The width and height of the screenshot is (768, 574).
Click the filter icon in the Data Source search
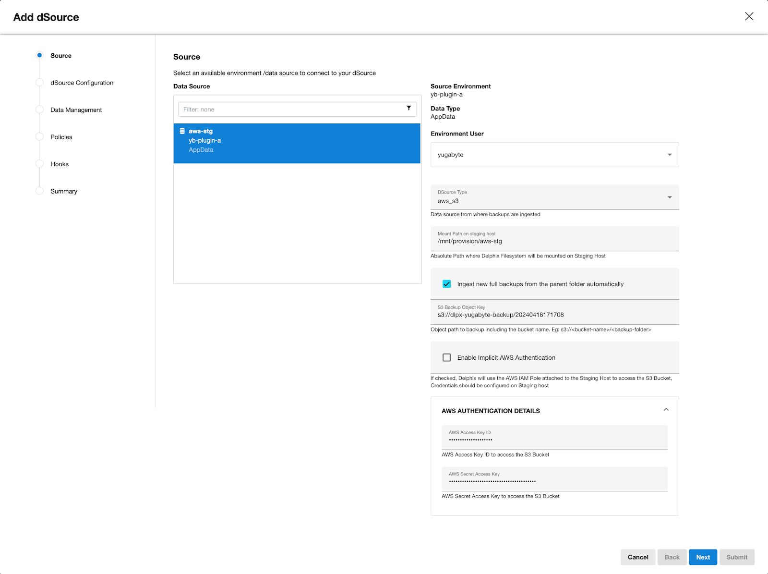(x=408, y=109)
